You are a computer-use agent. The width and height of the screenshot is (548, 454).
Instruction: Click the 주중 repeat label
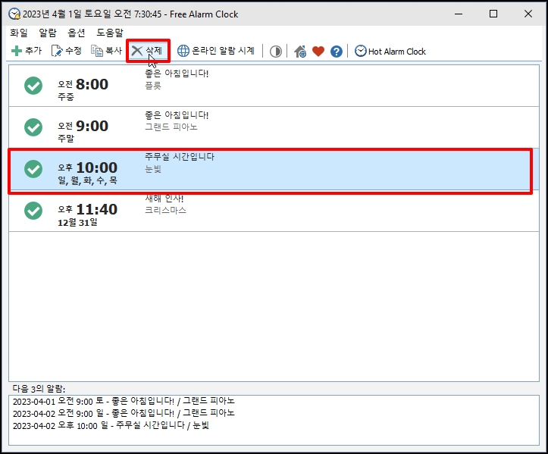[x=66, y=97]
